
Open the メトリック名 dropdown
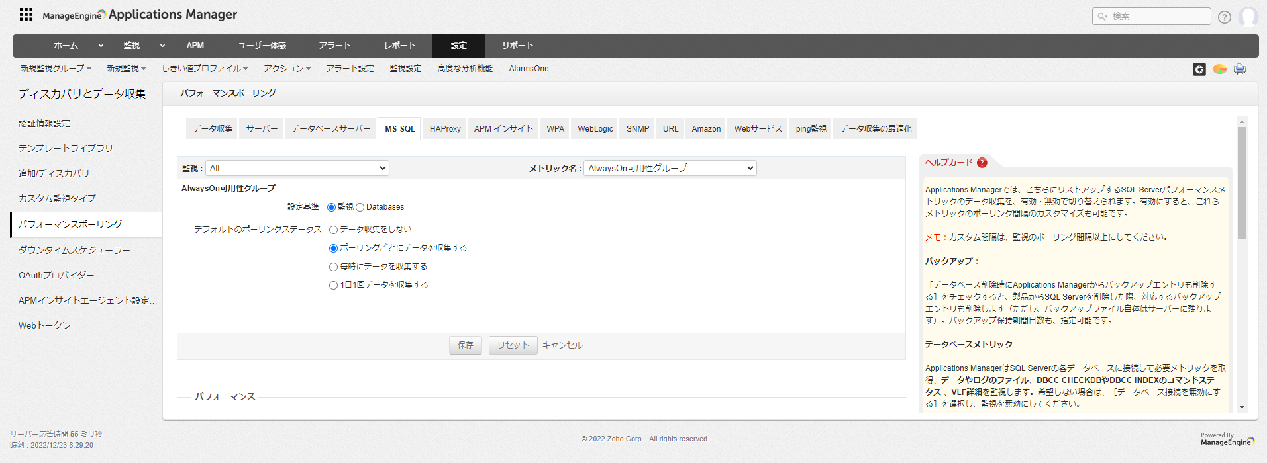670,169
